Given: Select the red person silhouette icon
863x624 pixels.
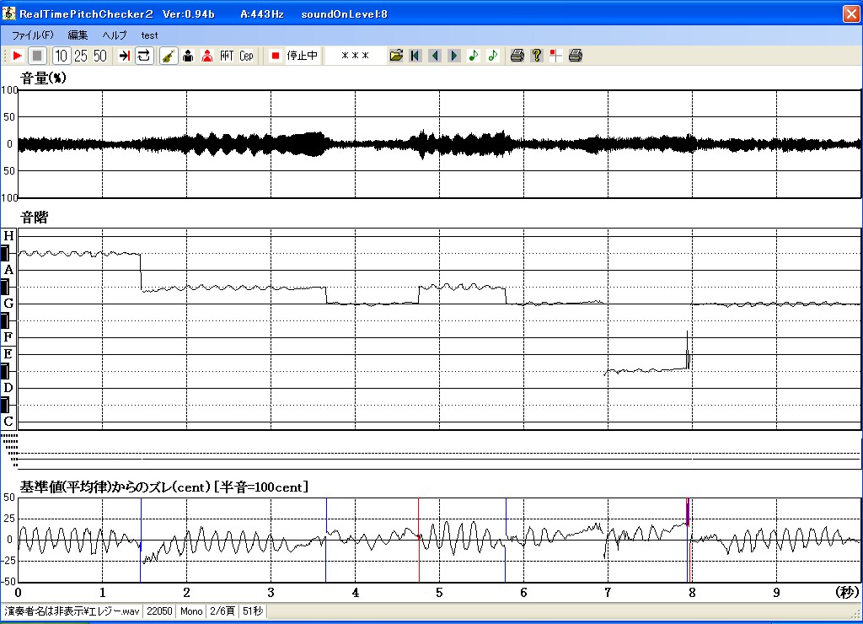Looking at the screenshot, I should (x=207, y=56).
